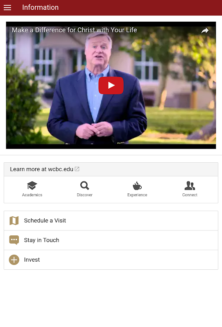Select the Experience coffee cup icon
The height and width of the screenshot is (327, 222).
tap(137, 186)
